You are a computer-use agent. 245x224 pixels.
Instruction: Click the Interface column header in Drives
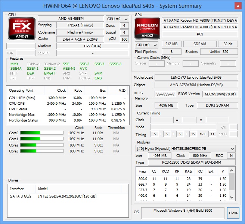pyautogui.click(x=22, y=189)
